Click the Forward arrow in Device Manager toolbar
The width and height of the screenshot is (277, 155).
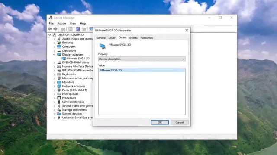click(x=55, y=29)
